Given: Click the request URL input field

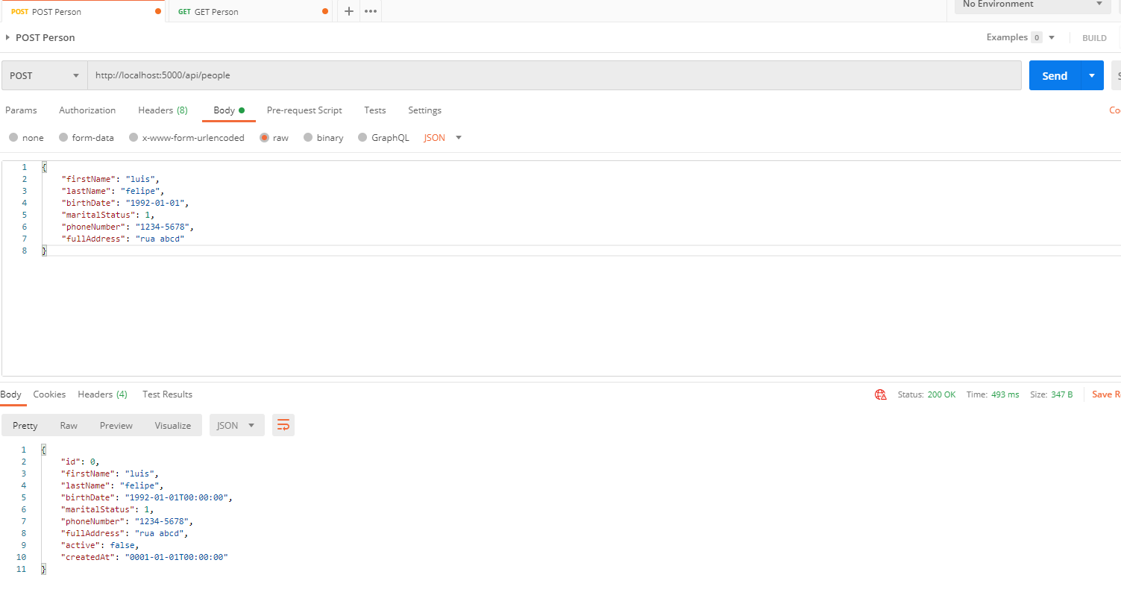Looking at the screenshot, I should pos(552,76).
